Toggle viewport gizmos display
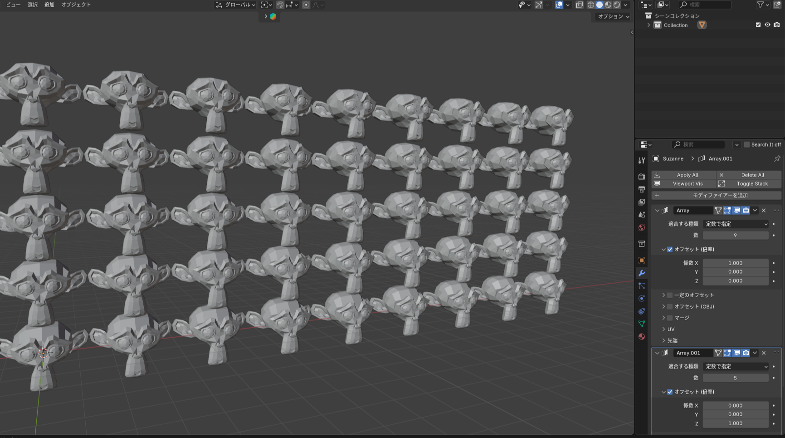Image resolution: width=785 pixels, height=438 pixels. [x=538, y=5]
